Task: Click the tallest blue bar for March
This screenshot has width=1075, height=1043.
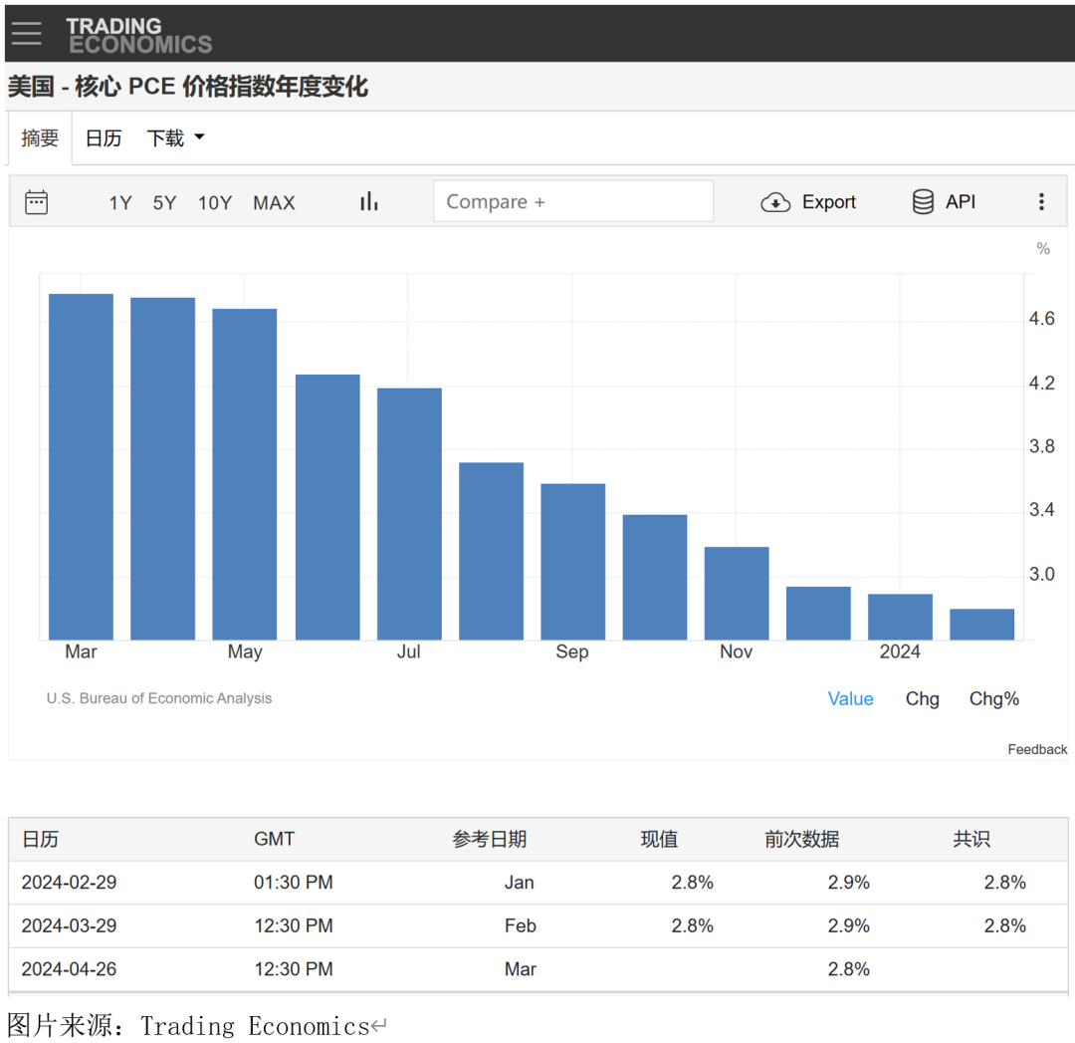Action: [x=81, y=466]
